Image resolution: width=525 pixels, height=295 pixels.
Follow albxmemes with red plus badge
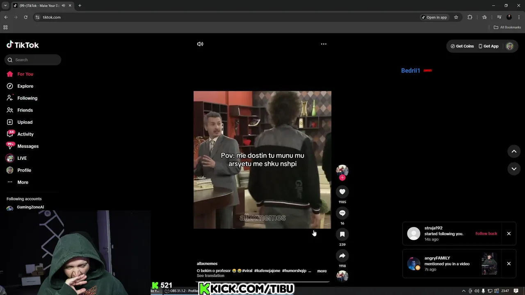(342, 177)
